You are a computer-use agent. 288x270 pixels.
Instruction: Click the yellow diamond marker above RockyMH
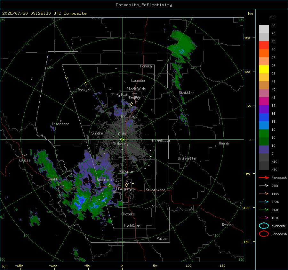click(85, 84)
